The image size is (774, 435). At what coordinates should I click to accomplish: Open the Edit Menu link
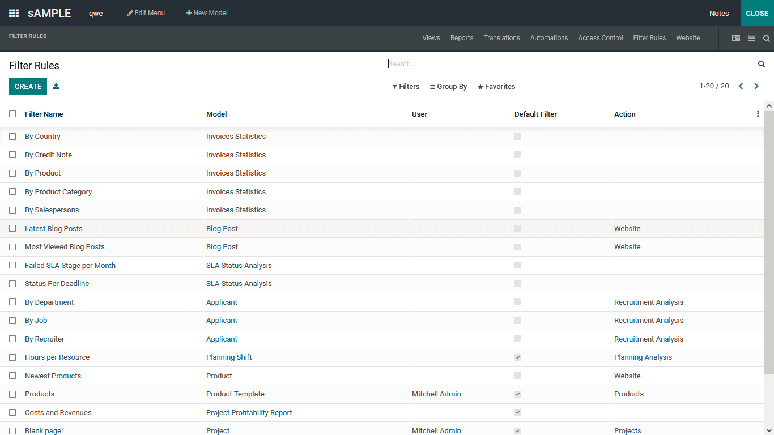[x=146, y=12]
